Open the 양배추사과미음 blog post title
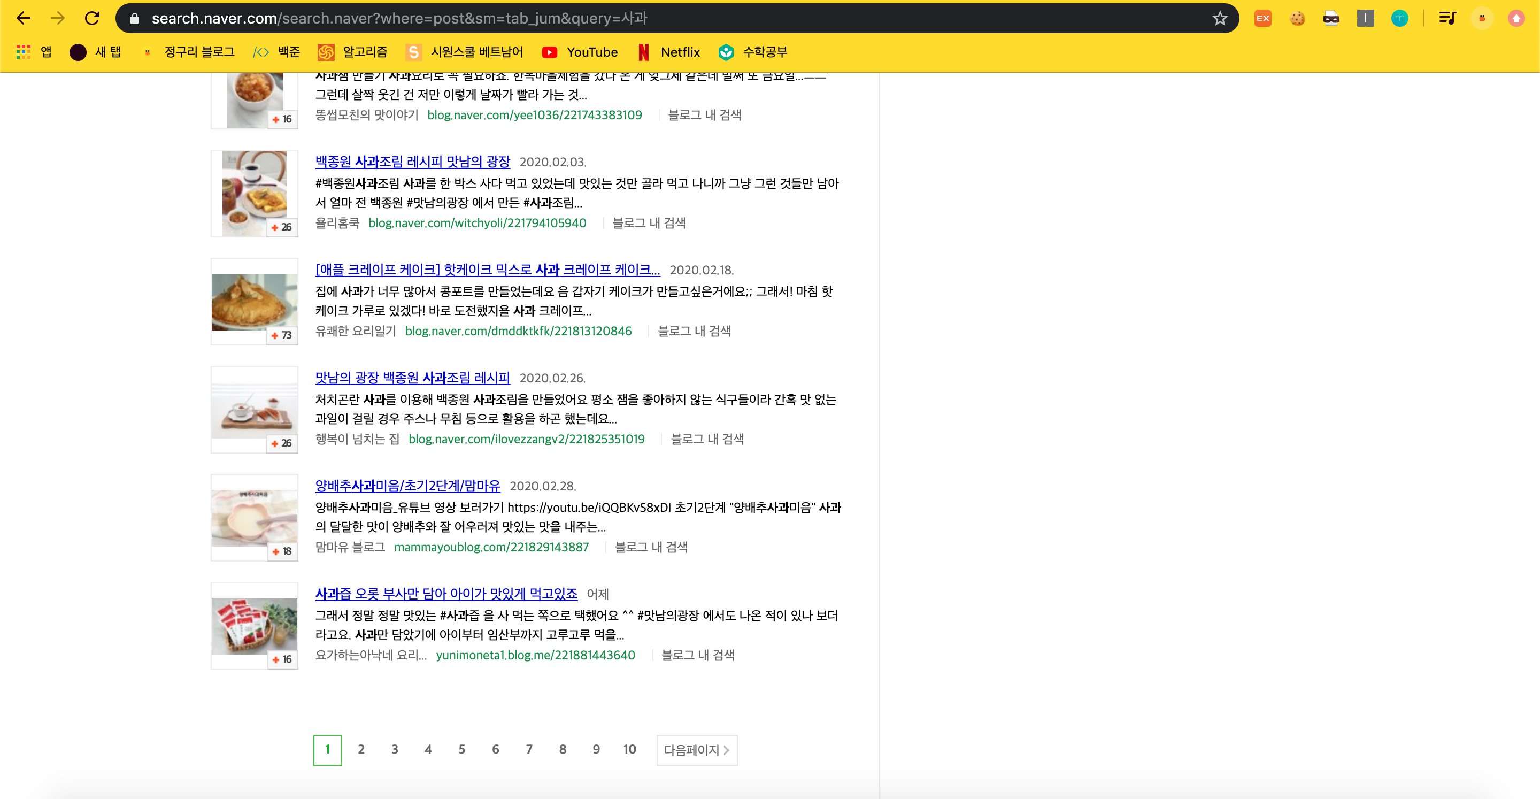1540x799 pixels. [x=407, y=486]
